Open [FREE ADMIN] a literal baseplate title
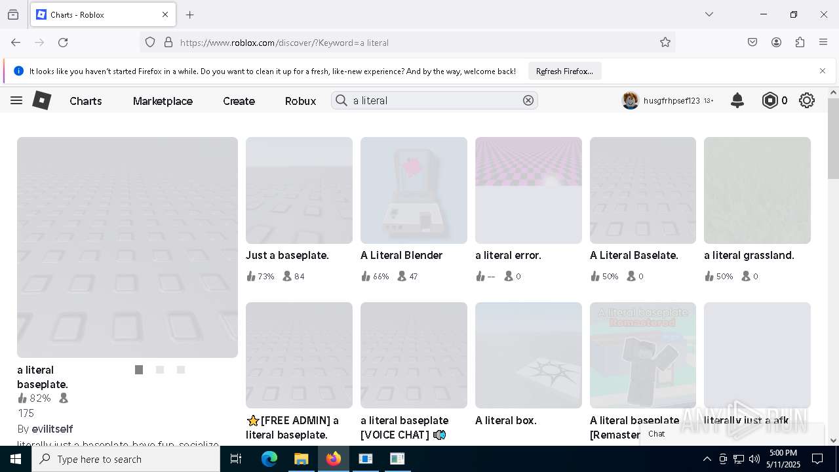 292,427
